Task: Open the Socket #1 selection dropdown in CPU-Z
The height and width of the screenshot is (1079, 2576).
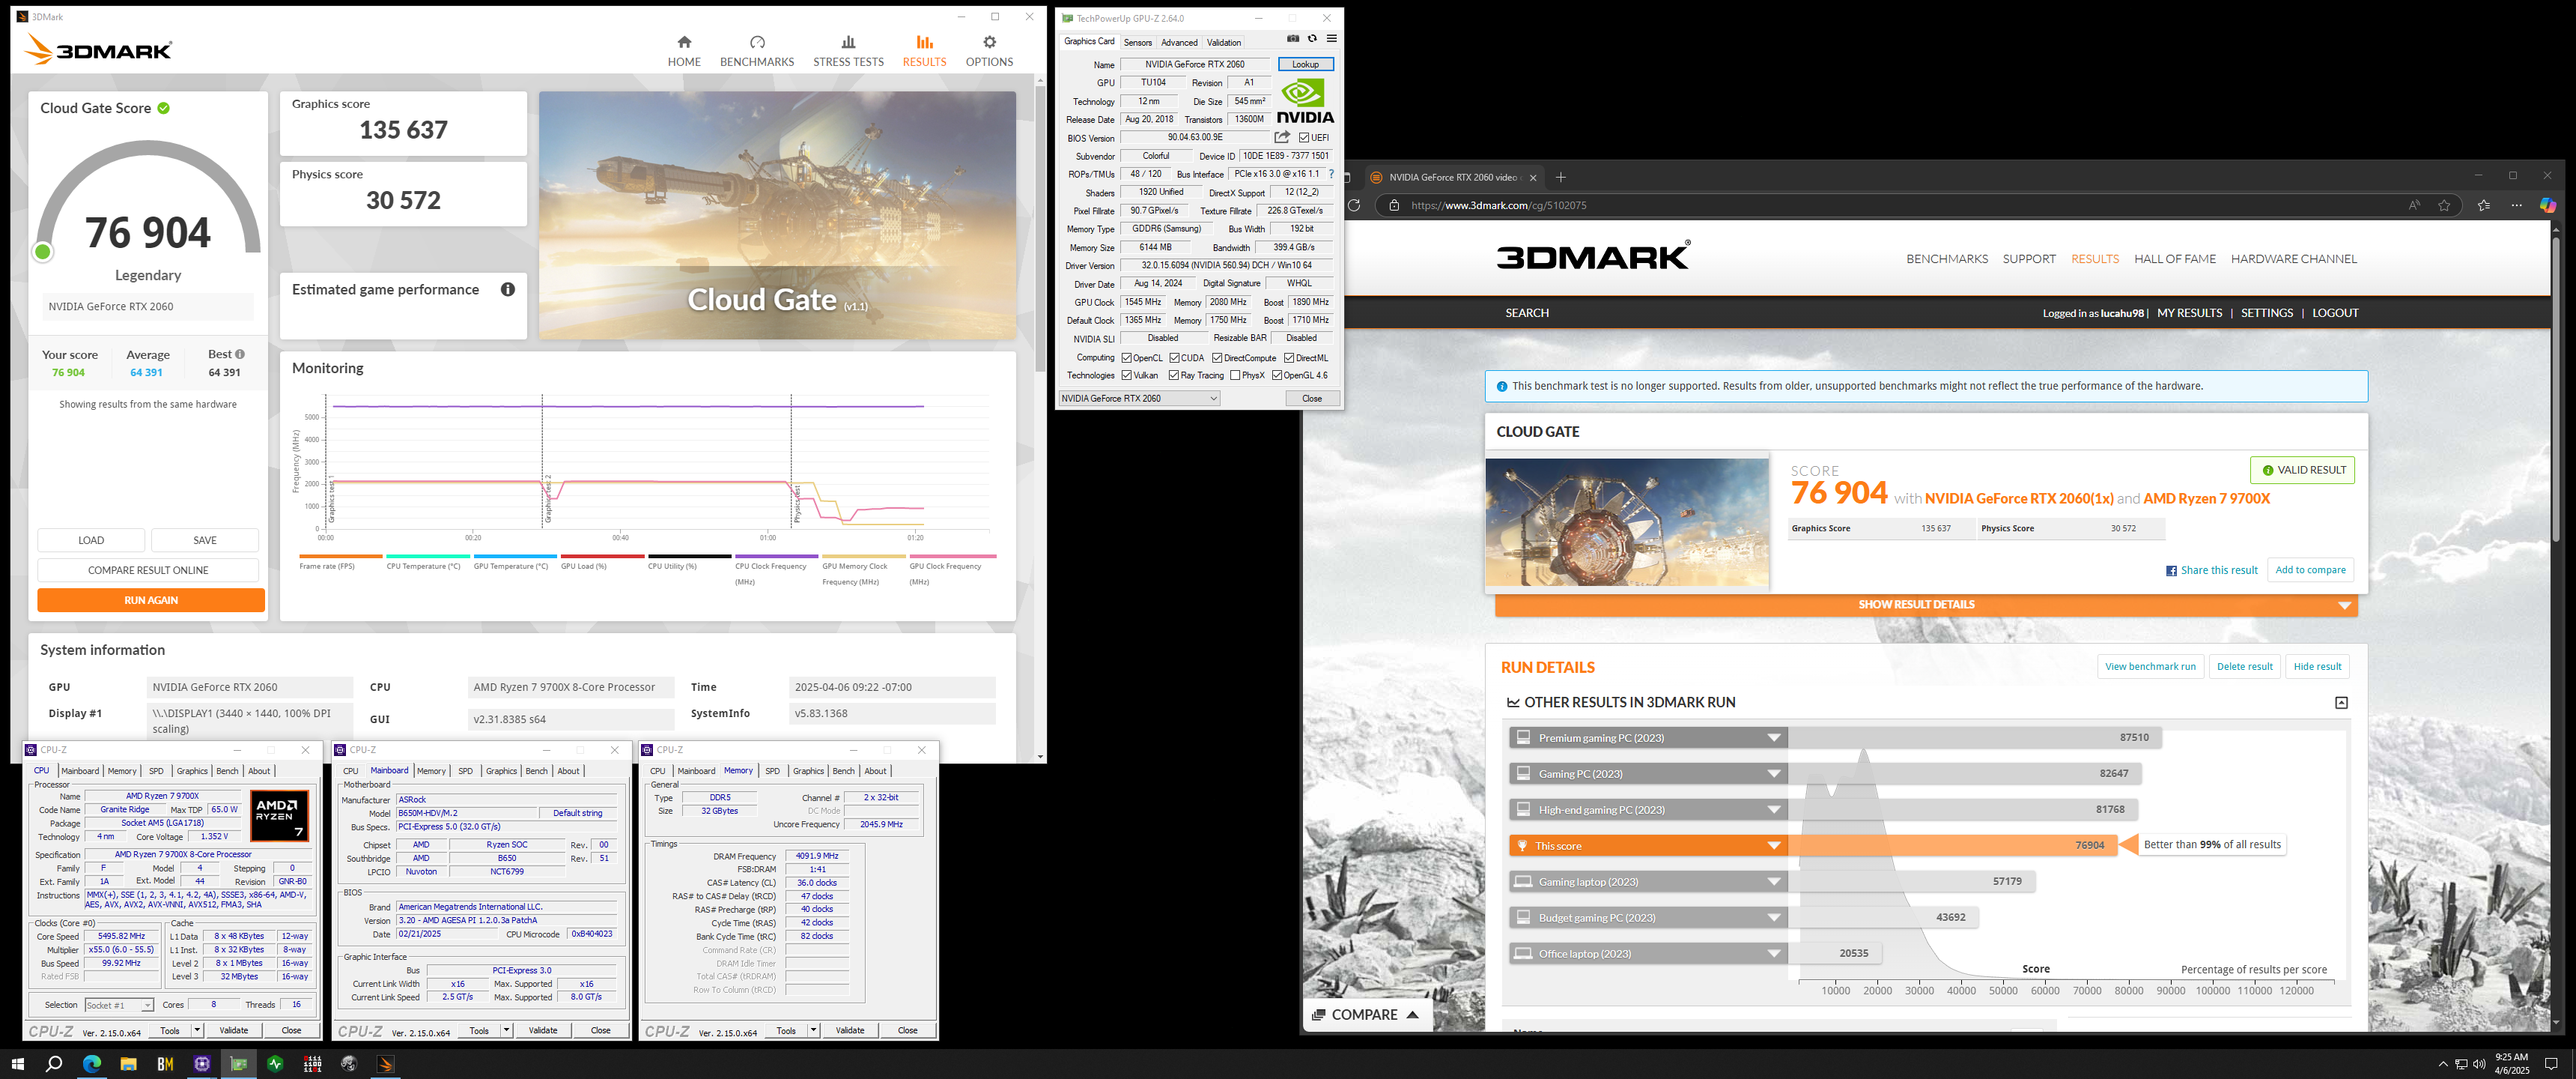Action: (x=119, y=1005)
